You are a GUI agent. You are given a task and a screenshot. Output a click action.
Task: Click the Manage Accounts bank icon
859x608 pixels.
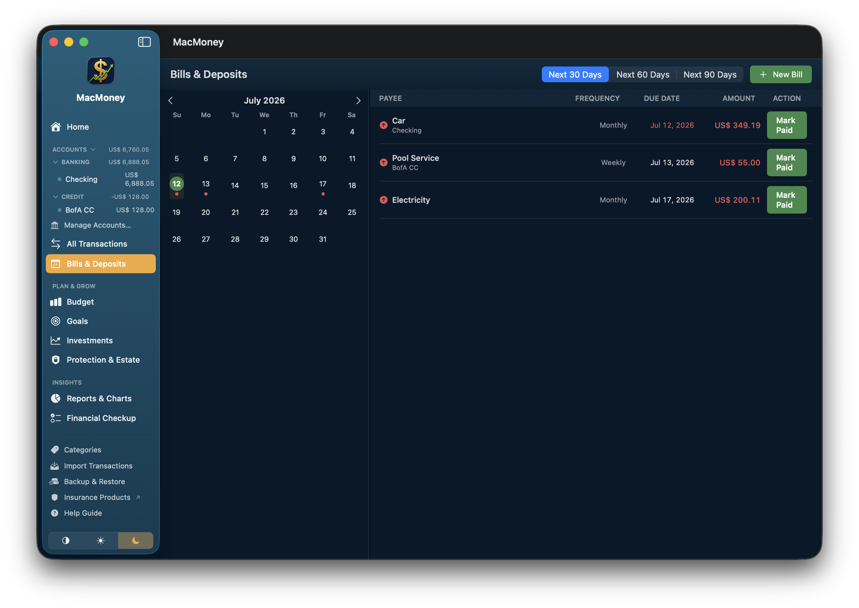point(55,225)
